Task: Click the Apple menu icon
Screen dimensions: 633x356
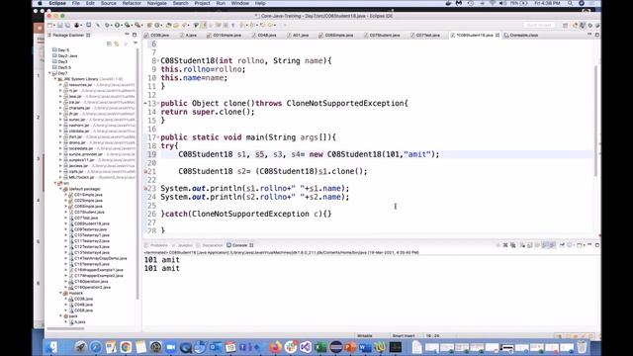Action: [x=40, y=3]
